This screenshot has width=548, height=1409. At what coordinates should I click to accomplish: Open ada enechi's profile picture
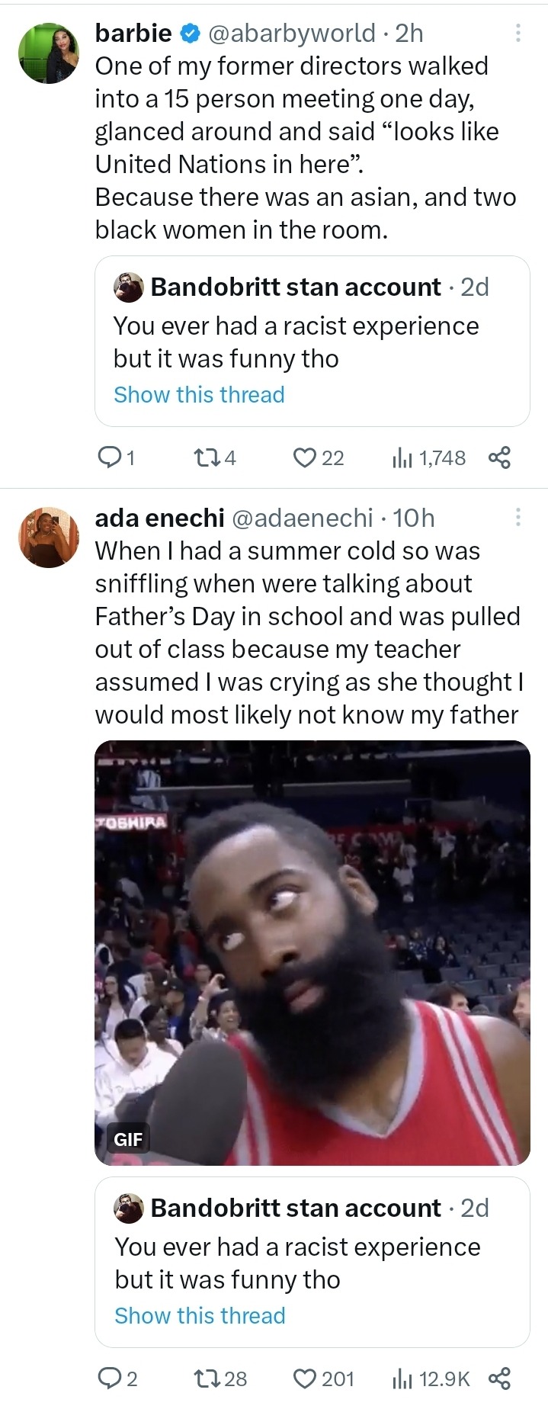[49, 538]
